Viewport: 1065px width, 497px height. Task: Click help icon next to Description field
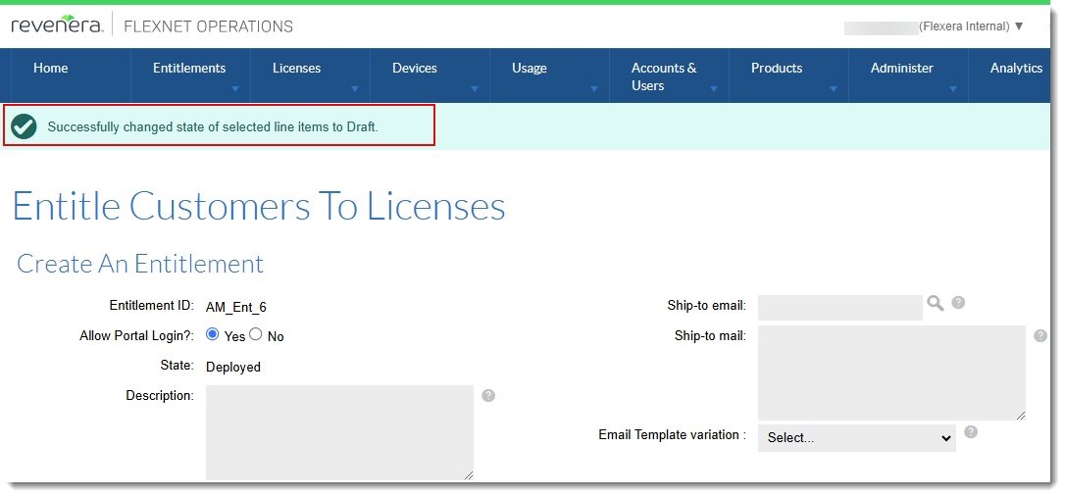pyautogui.click(x=488, y=396)
